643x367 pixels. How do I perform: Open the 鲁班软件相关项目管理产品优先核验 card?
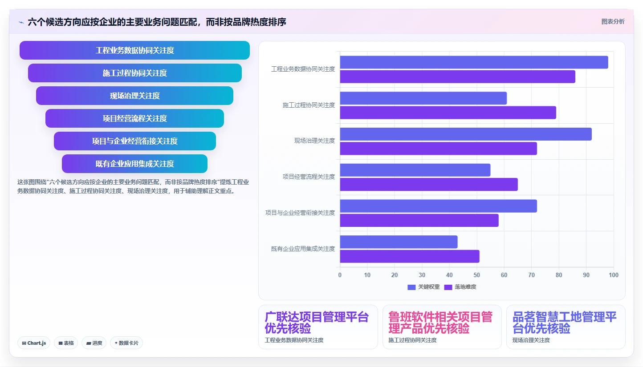442,327
